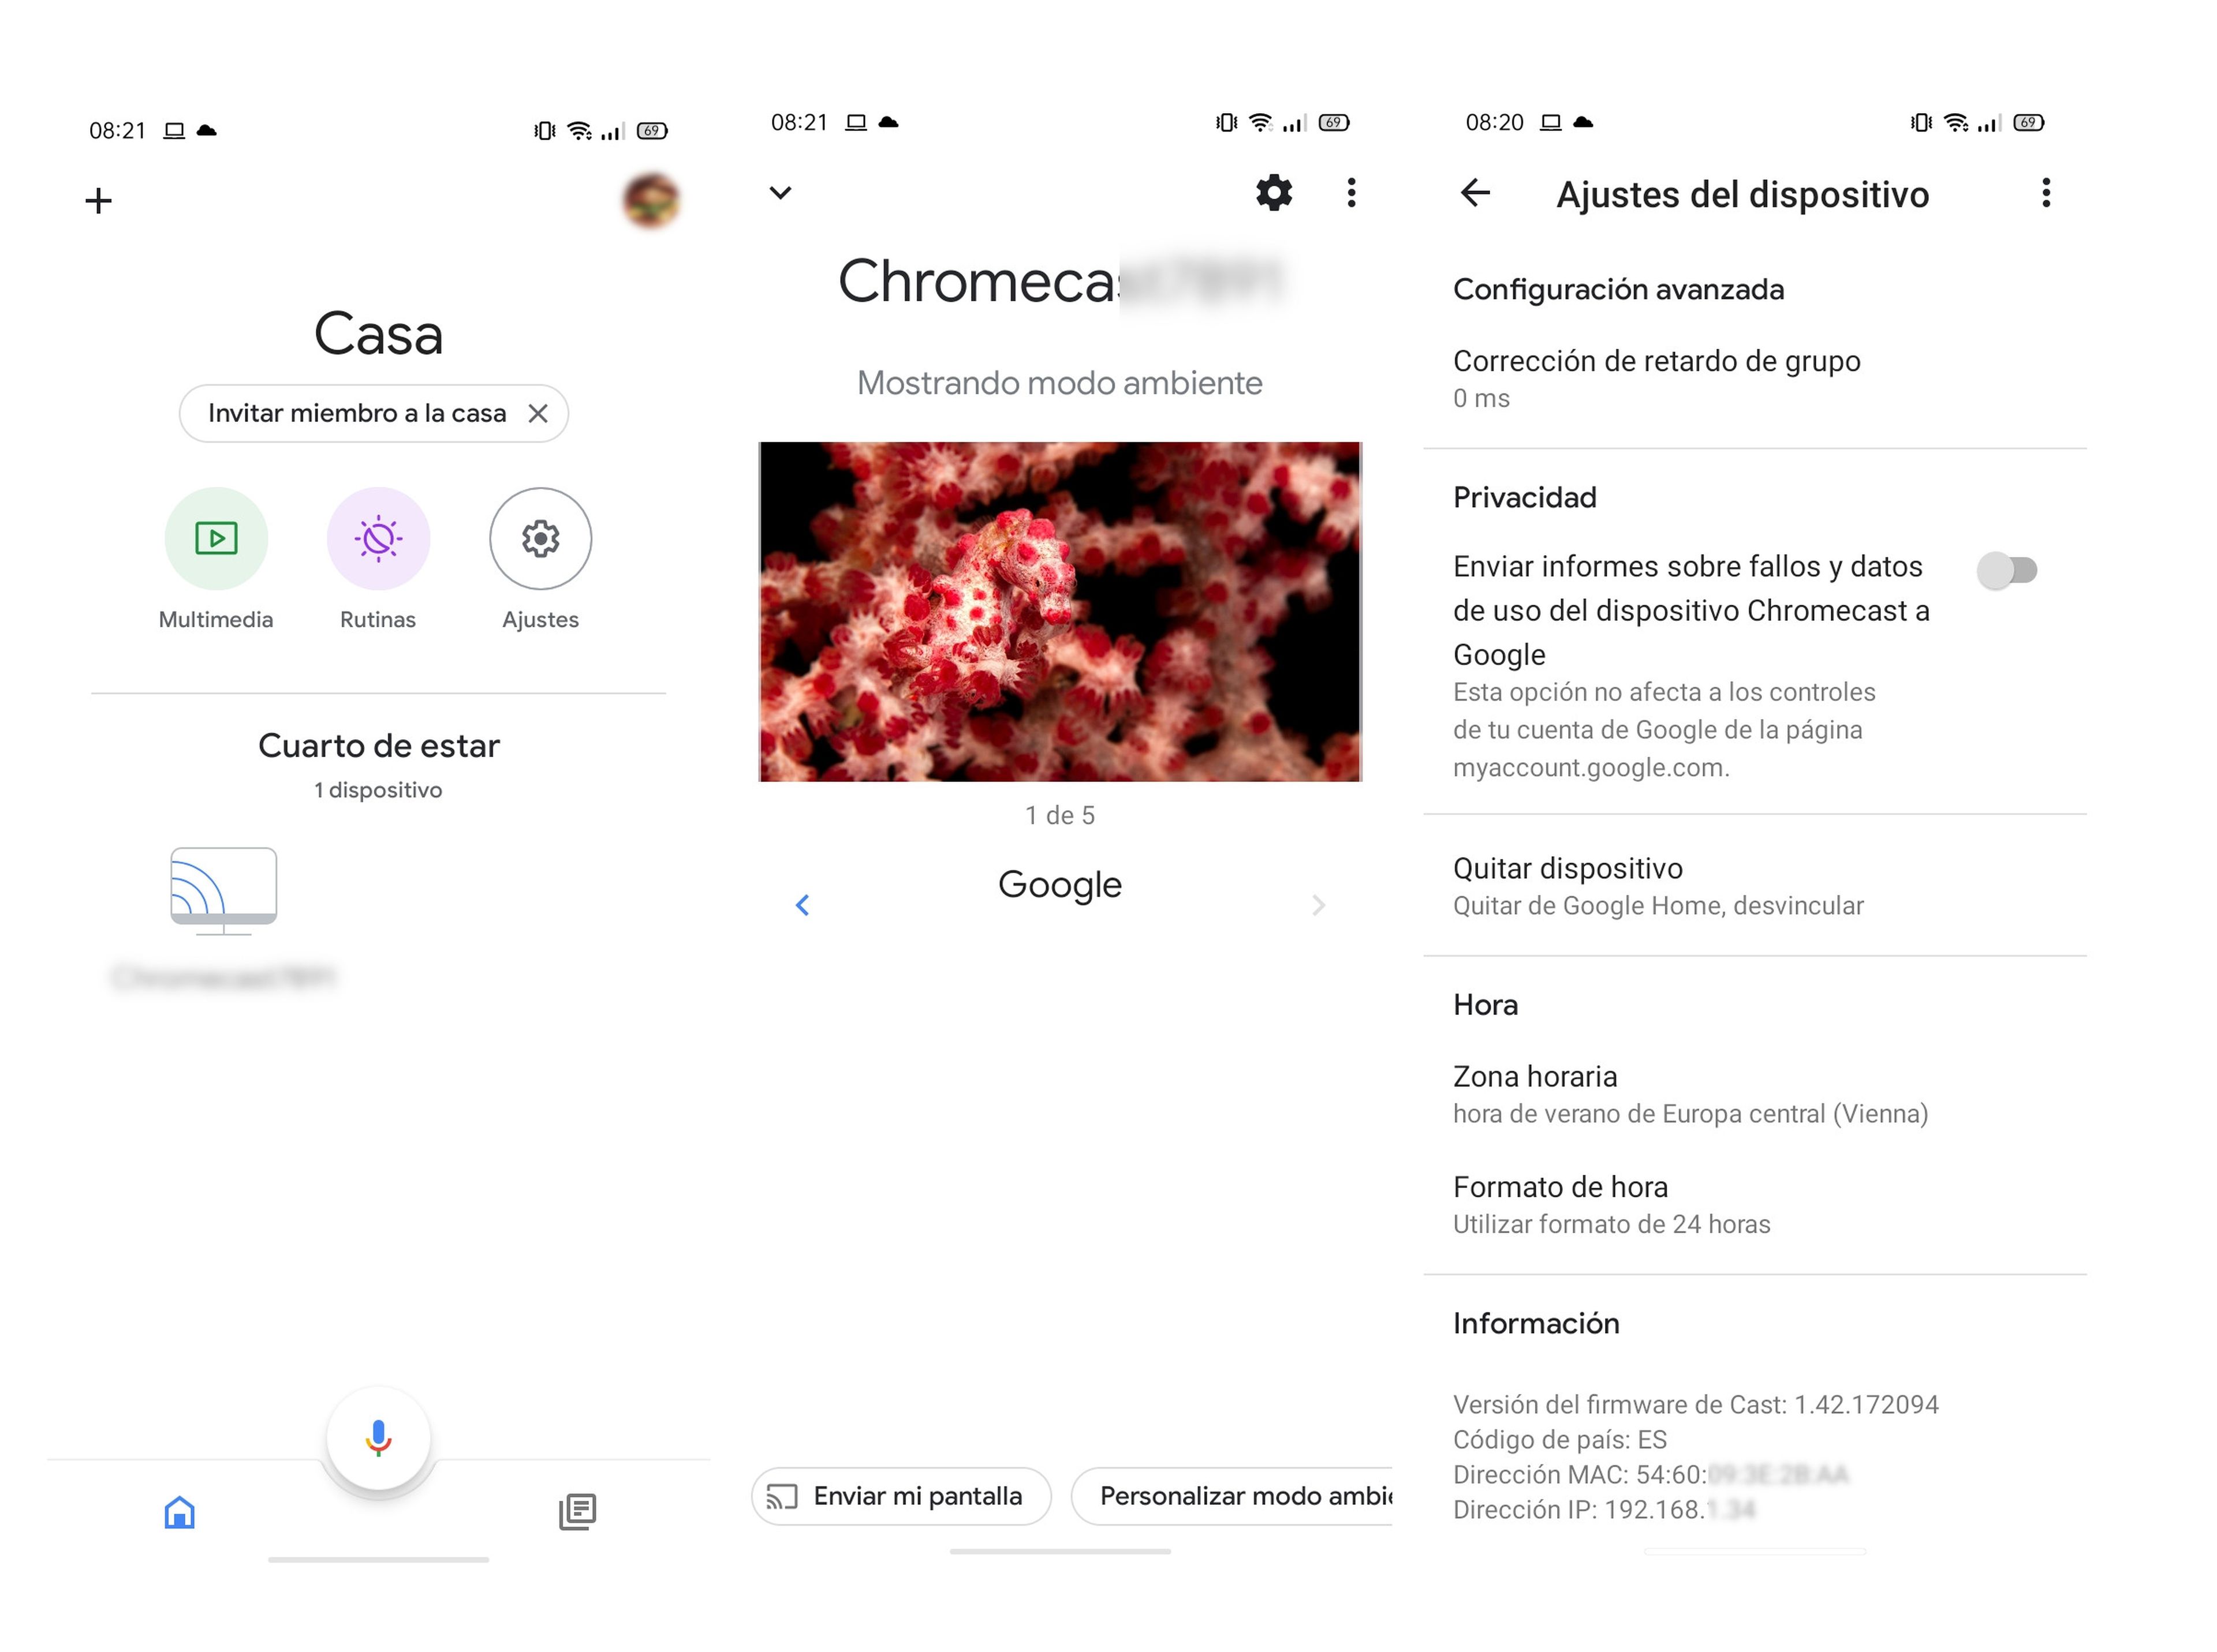Open the Multimedia shortcut icon
Screen dimensions: 2217x1652
pos(216,538)
